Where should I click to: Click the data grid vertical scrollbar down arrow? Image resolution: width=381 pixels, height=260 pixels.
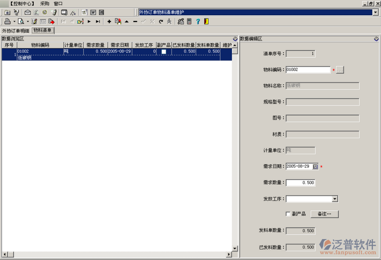pos(234,248)
